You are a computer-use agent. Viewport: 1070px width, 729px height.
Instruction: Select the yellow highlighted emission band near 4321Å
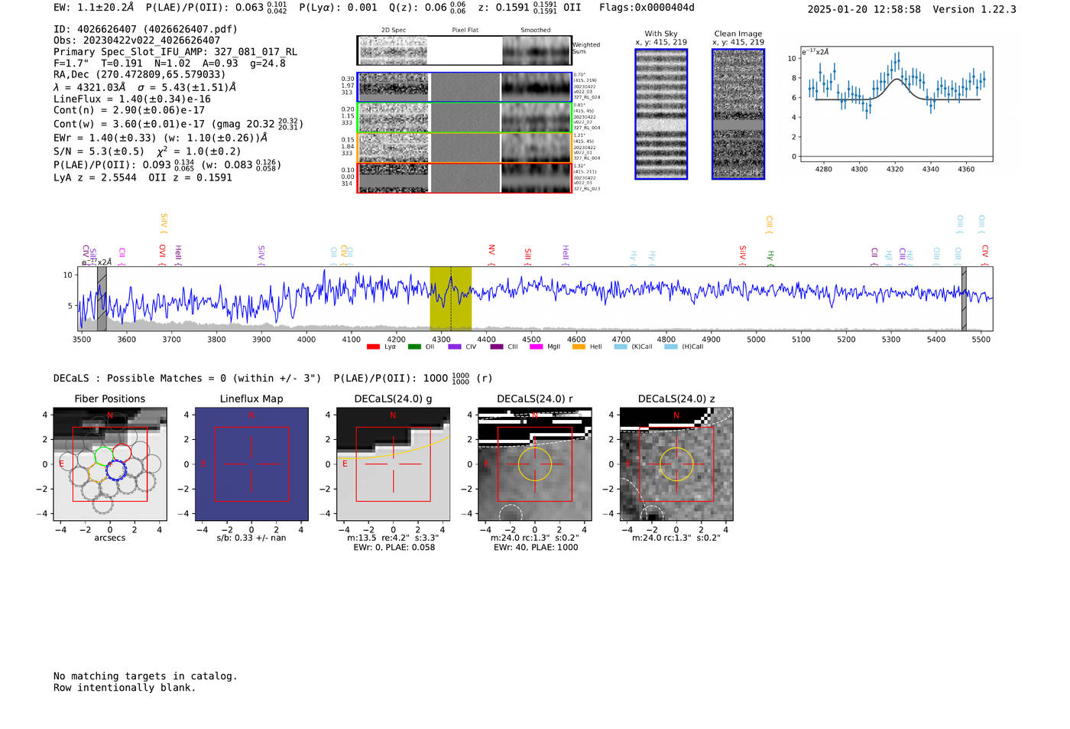click(451, 298)
